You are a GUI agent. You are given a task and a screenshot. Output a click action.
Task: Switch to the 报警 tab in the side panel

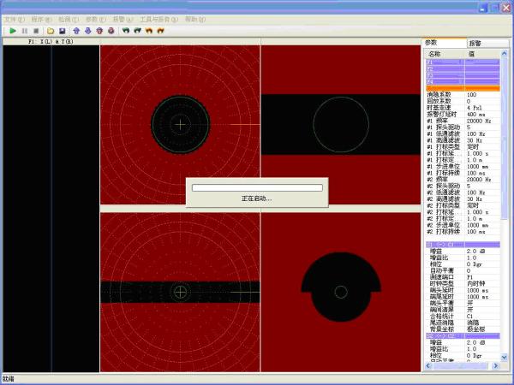[x=487, y=43]
